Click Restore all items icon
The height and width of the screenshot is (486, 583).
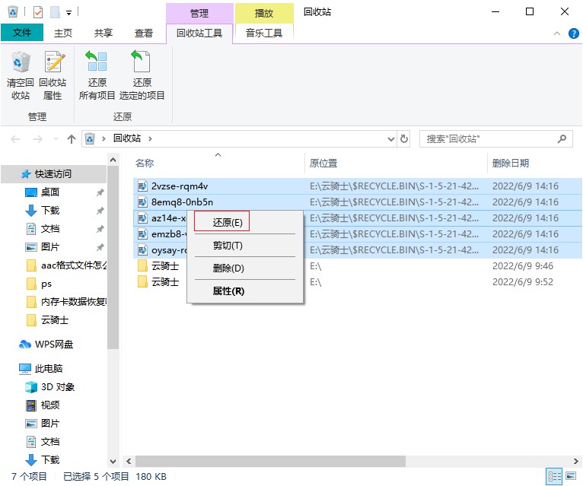[97, 62]
